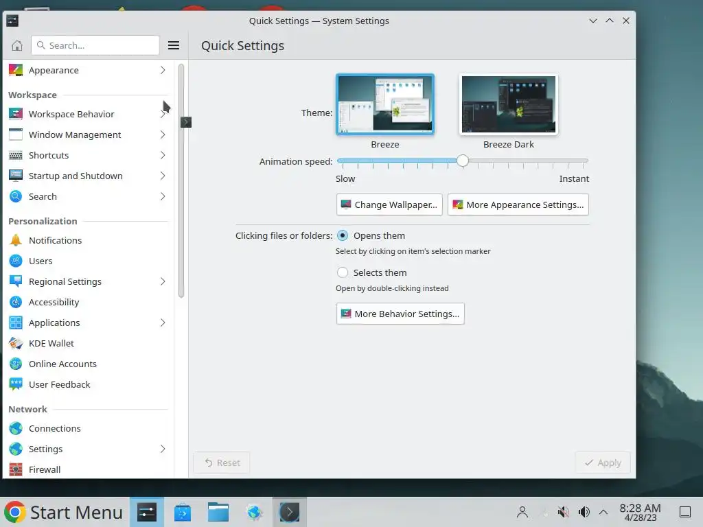
Task: Select the Breeze Dark theme thumbnail
Action: point(509,104)
